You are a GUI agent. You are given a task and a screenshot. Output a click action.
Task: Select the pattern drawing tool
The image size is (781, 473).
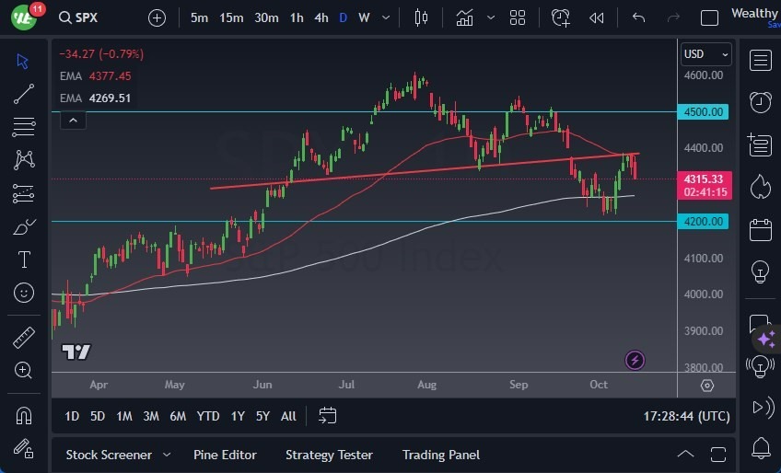tap(24, 160)
